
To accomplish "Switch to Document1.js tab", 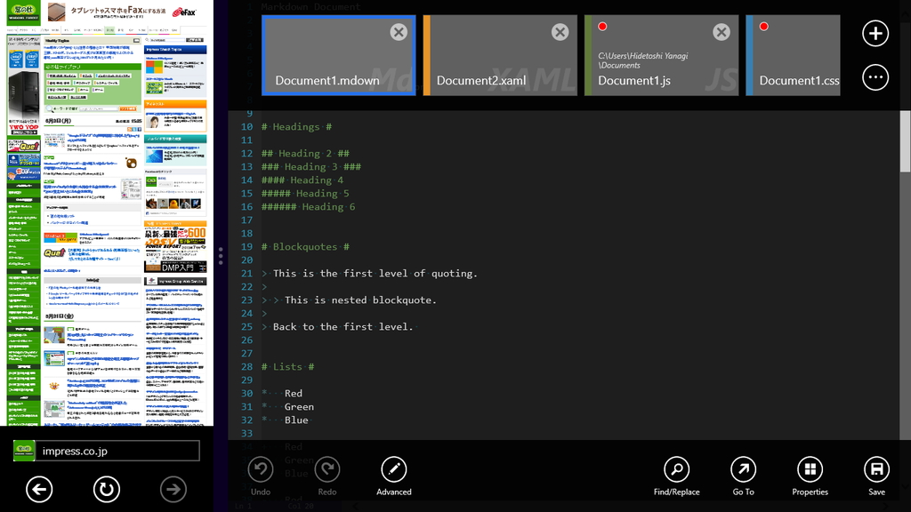I will pos(662,55).
